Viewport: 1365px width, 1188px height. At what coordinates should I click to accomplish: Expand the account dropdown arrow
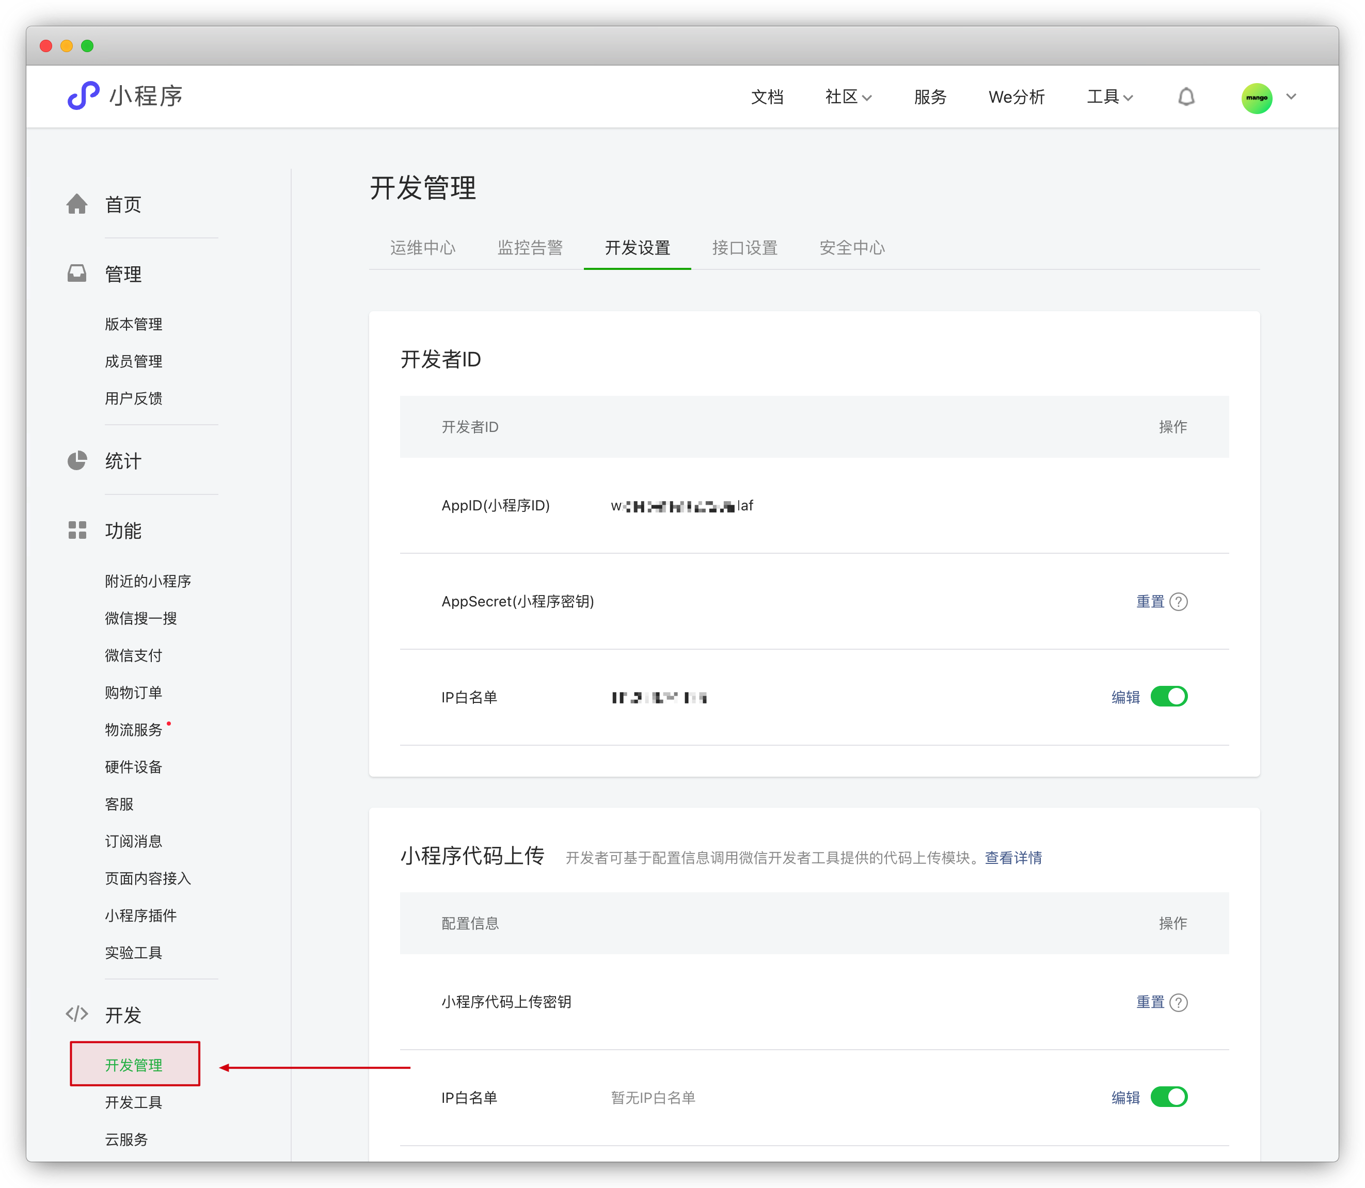click(1291, 97)
